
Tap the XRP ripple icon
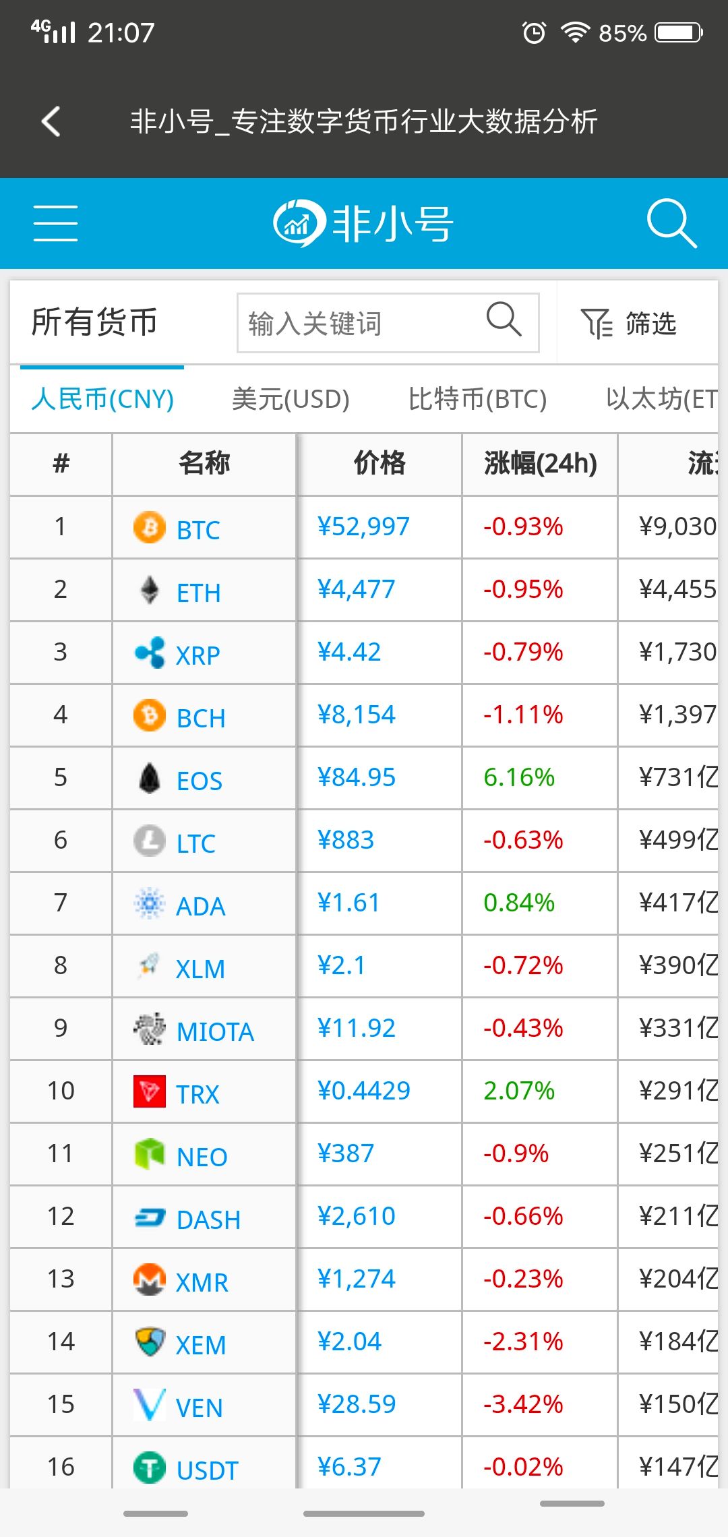pyautogui.click(x=150, y=653)
